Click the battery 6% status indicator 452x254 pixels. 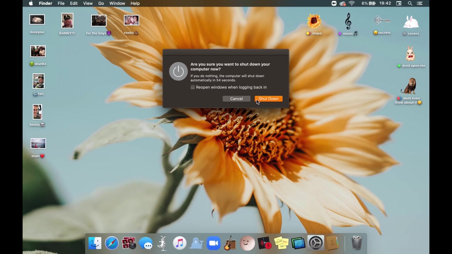[369, 4]
